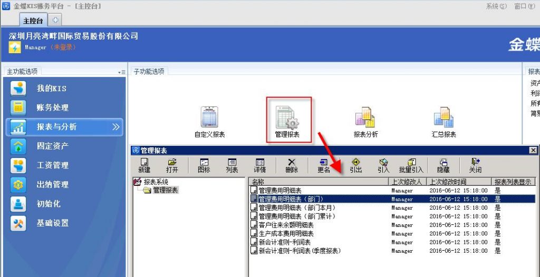Select row 管理费用明细表（部门累计）
540x277 pixels.
pos(392,216)
